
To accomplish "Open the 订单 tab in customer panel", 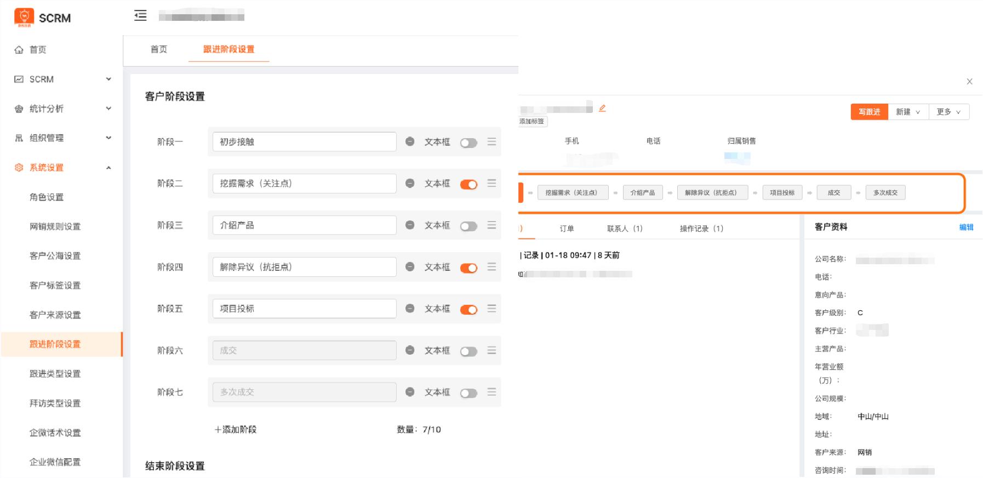I will click(567, 229).
